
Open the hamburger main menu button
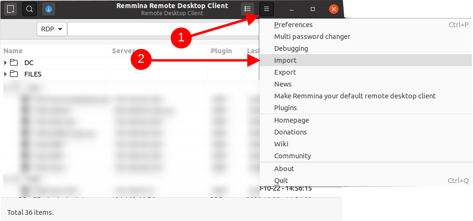[267, 9]
